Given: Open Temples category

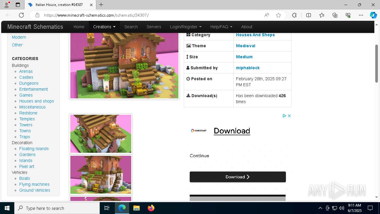Looking at the screenshot, I should coord(27,119).
